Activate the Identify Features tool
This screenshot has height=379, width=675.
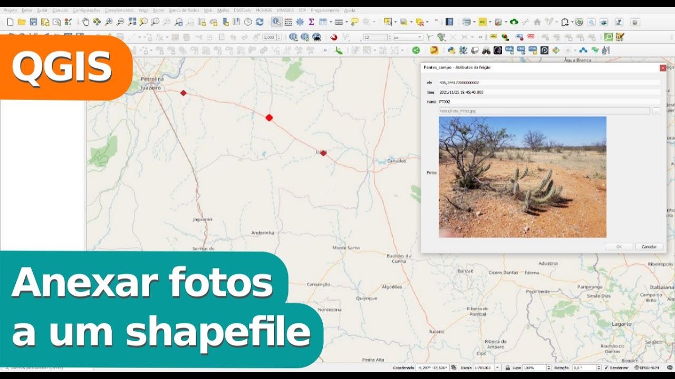tap(276, 22)
